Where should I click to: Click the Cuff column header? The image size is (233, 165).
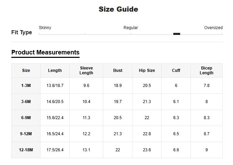tap(176, 71)
